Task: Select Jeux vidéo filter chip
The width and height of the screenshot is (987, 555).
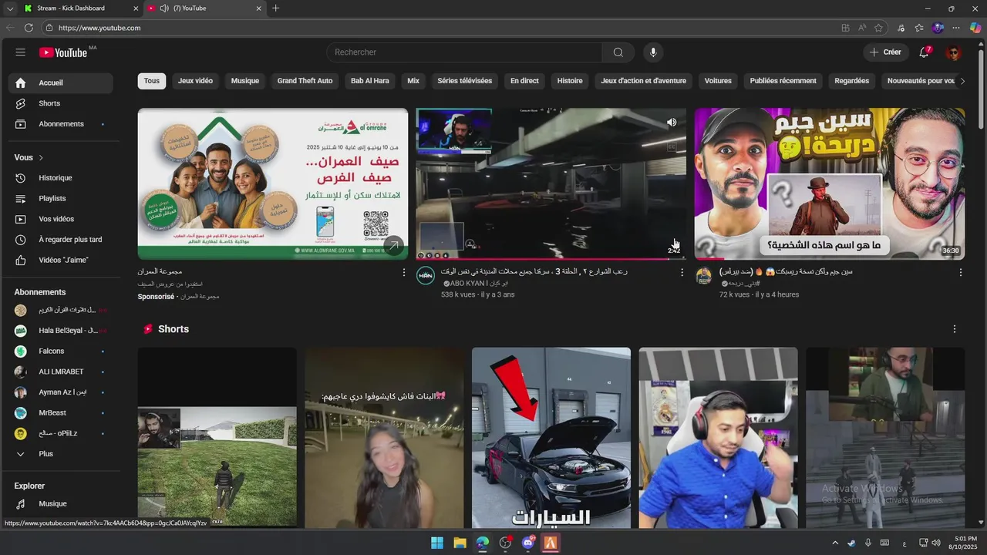Action: [195, 81]
